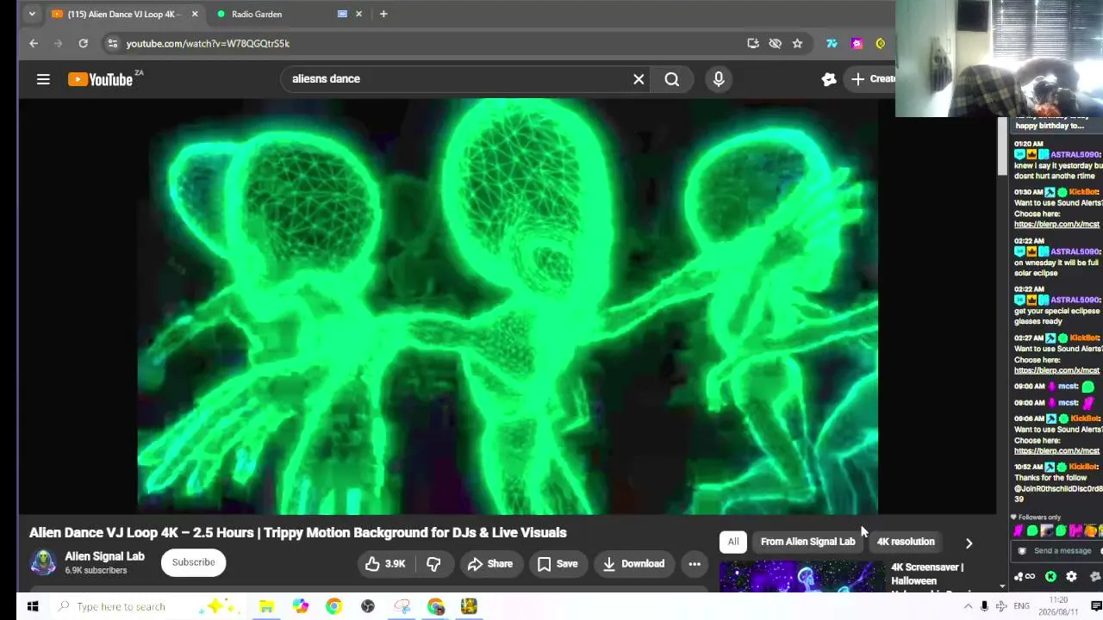Screen dimensions: 1103x620
Task: Click the address bar URL
Action: (208, 43)
